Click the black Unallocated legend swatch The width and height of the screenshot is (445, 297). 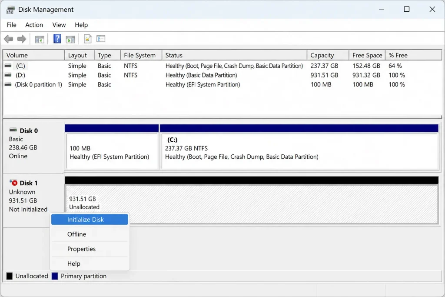(10, 276)
